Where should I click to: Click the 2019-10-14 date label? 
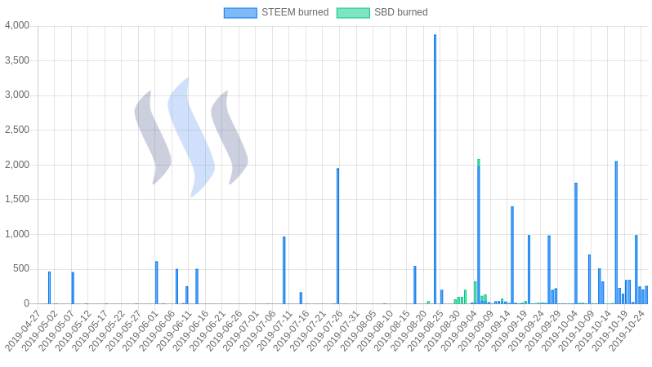[593, 331]
